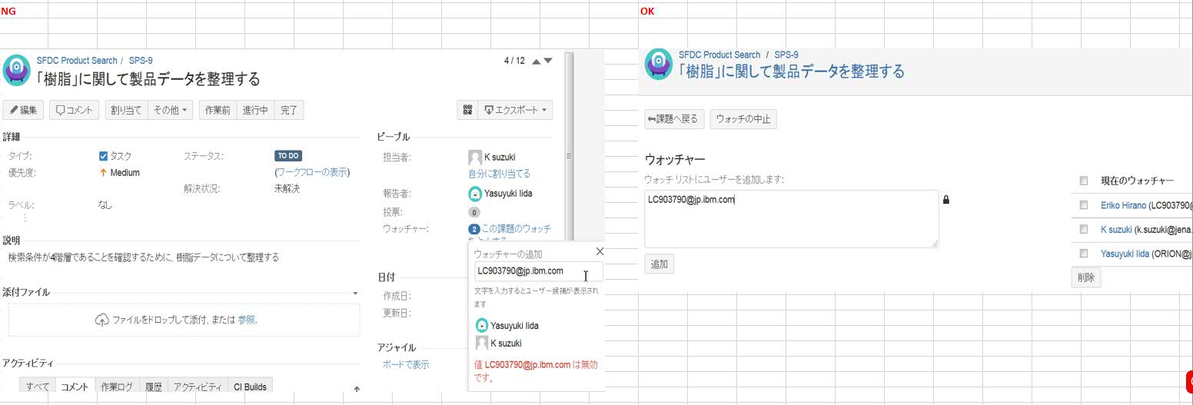
Task: Click the タスク type checkbox icon
Action: point(104,156)
